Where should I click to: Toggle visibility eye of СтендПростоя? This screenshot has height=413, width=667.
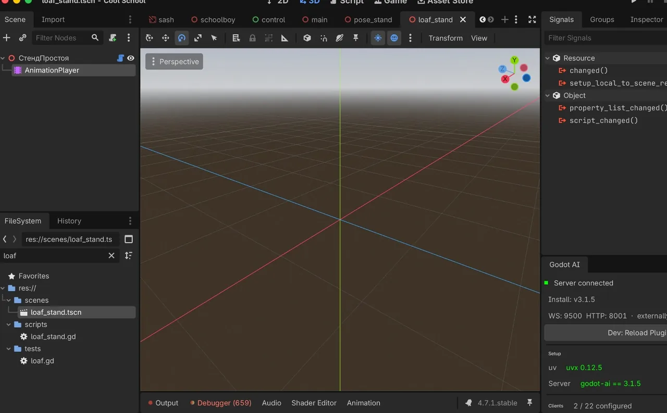click(131, 58)
